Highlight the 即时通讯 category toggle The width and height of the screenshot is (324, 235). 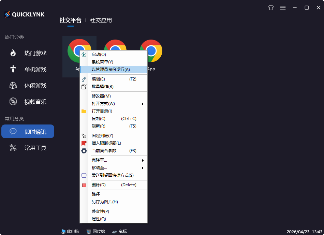point(27,131)
